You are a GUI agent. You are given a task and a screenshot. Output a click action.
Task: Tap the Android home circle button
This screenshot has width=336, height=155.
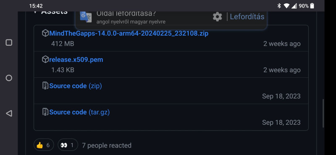click(x=9, y=78)
